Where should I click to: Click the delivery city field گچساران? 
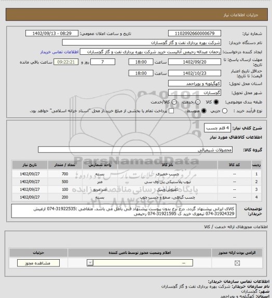195,93
